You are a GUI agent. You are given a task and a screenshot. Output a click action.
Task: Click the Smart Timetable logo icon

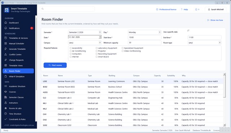click(6, 10)
